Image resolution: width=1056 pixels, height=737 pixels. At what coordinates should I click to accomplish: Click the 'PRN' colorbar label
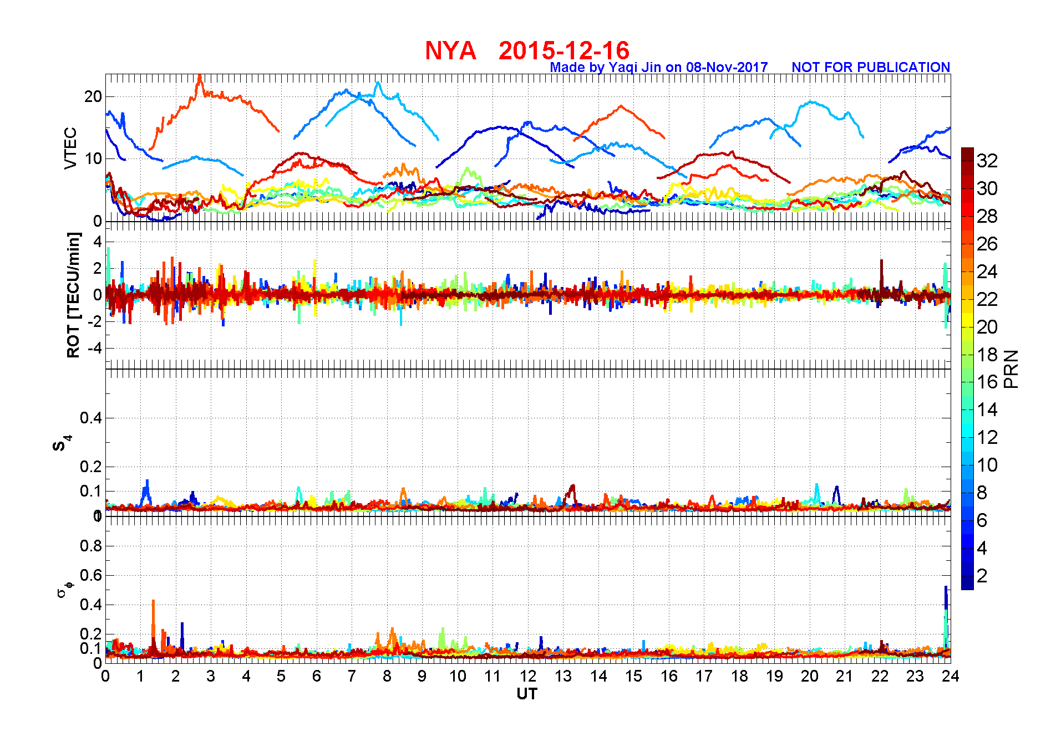[1011, 368]
